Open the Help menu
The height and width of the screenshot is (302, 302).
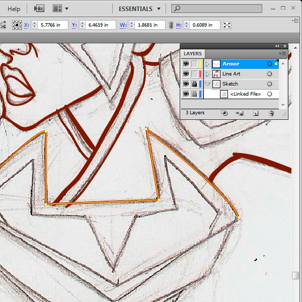(14, 9)
